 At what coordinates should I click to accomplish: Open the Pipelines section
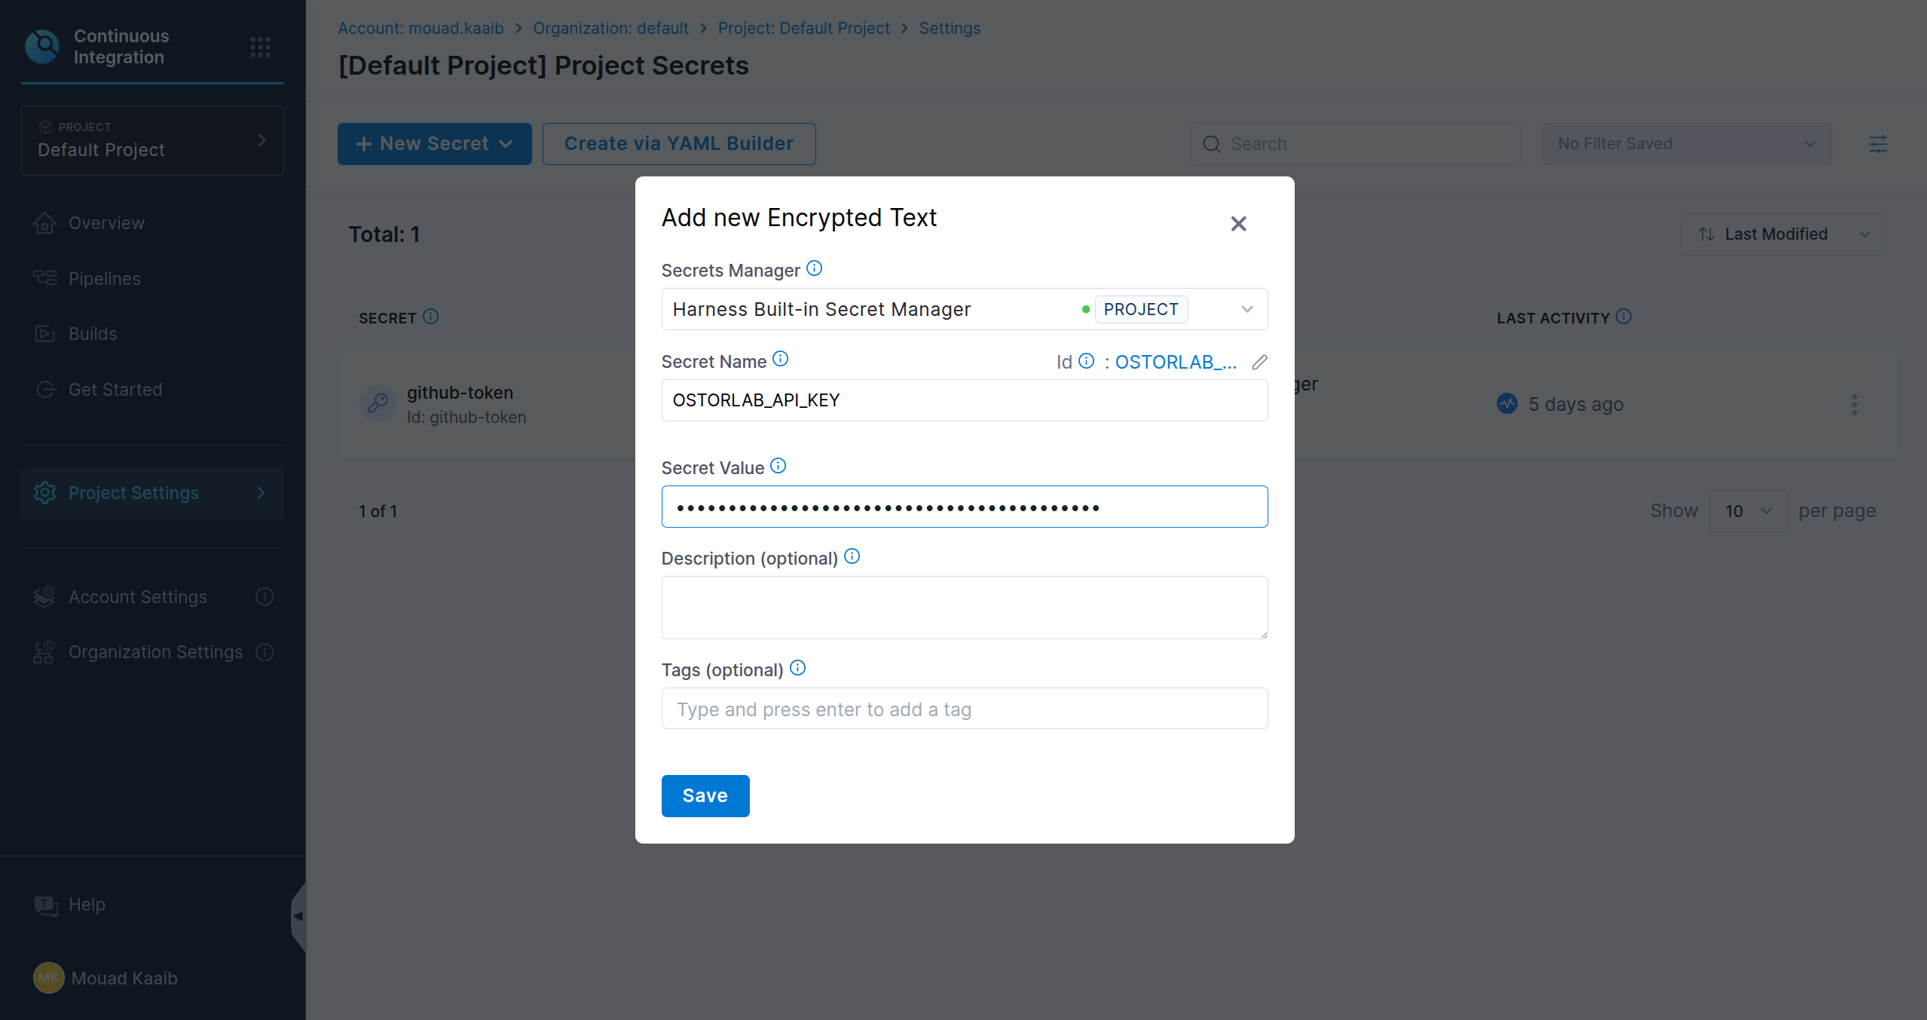(104, 278)
